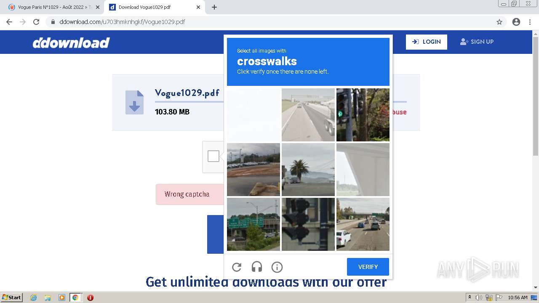Select the green highway signs tile
539x303 pixels.
(253, 224)
